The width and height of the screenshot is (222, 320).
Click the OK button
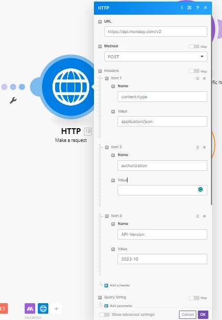[203, 315]
